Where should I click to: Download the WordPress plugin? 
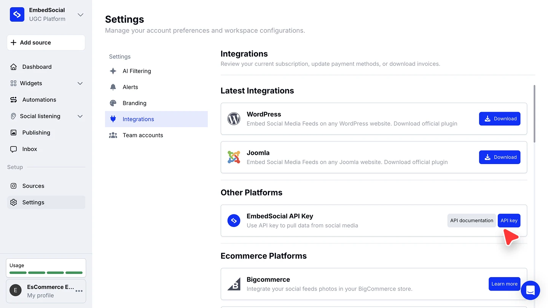click(500, 119)
